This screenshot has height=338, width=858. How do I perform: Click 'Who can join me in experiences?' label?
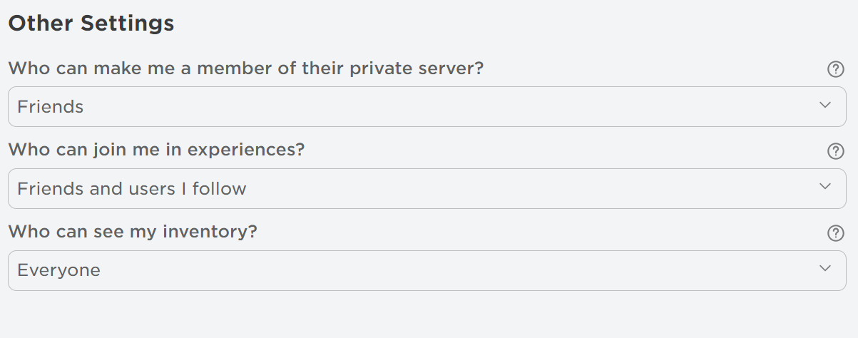pos(156,150)
